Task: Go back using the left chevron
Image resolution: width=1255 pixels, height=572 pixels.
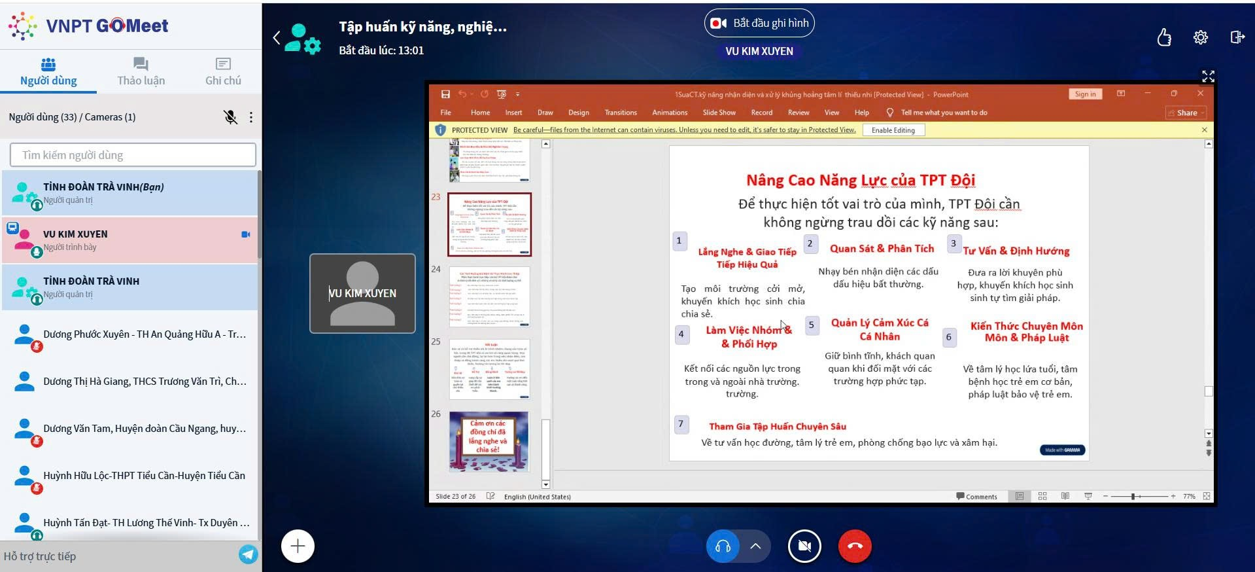Action: [277, 38]
